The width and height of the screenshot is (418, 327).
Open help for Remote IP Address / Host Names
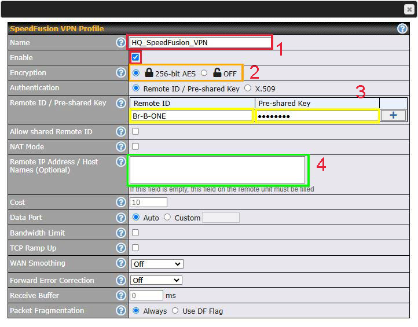coord(121,161)
